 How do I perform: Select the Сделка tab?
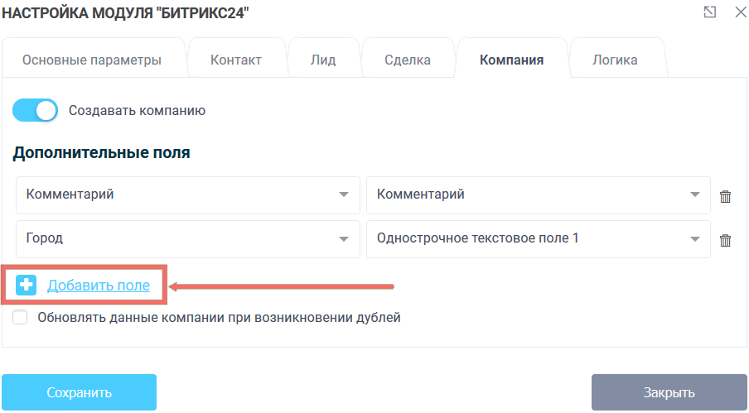click(408, 60)
